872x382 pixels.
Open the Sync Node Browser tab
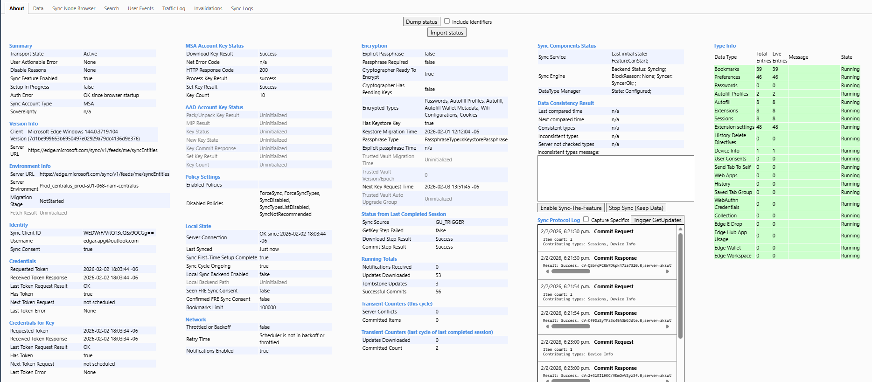[74, 8]
